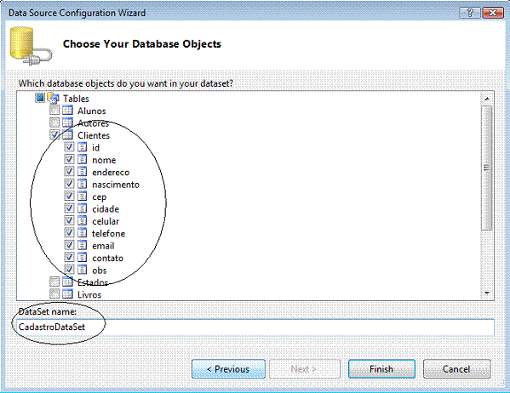
Task: Click the Finish button
Action: pyautogui.click(x=381, y=369)
